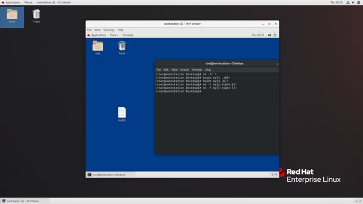
Task: Click the guest clock showing Thu 06:35
Action: (258, 35)
